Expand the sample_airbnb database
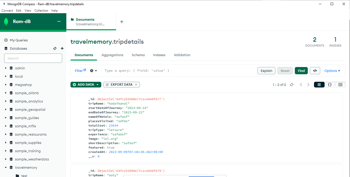The image size is (350, 177). point(6,93)
